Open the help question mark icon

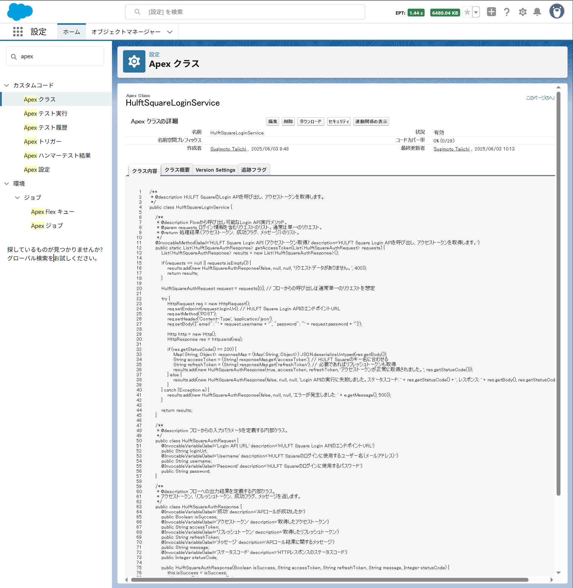coord(507,12)
